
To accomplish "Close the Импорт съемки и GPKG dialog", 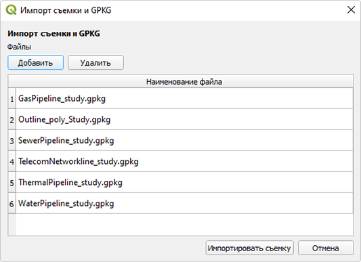I will (351, 10).
